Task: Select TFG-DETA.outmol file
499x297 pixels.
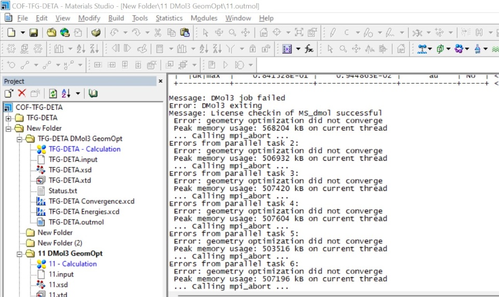Action: pos(76,222)
